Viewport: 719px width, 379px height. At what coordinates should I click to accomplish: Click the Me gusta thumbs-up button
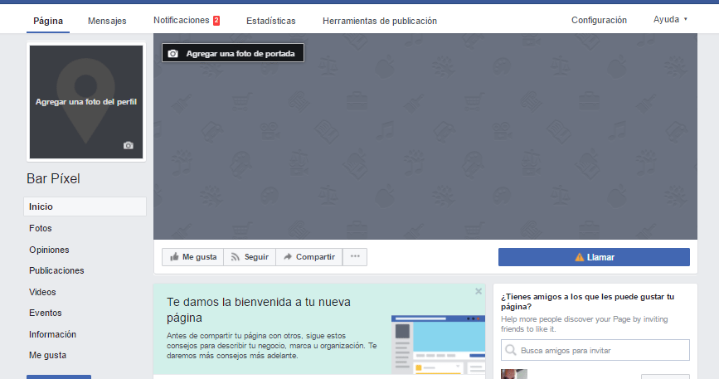[193, 256]
